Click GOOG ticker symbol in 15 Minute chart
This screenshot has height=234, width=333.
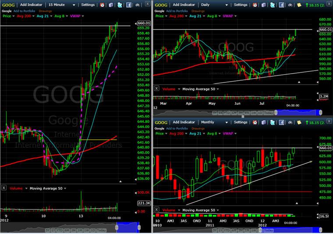[x=8, y=5]
